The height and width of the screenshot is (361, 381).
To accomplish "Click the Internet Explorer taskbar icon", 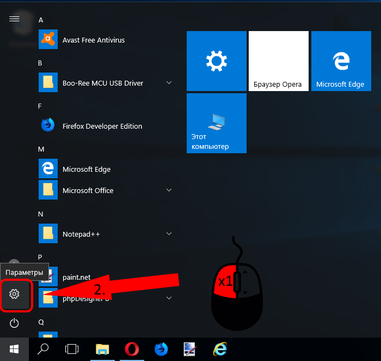I will tap(219, 348).
